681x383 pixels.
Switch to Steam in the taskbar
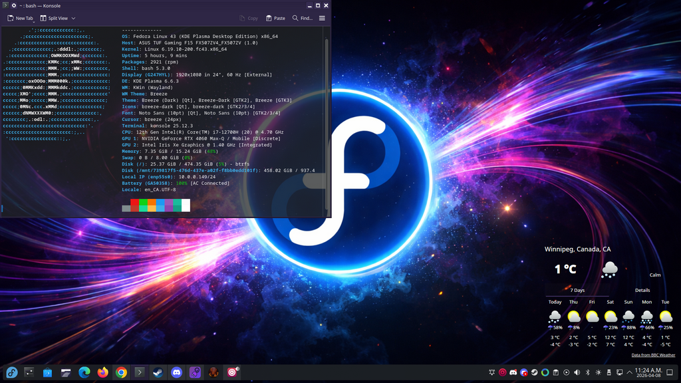(x=158, y=372)
